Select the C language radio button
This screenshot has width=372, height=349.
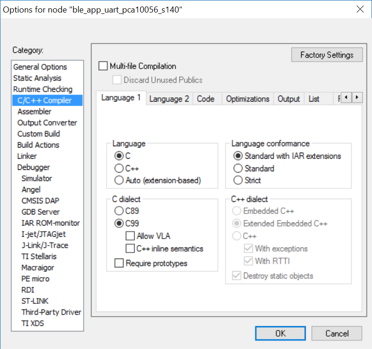(119, 156)
